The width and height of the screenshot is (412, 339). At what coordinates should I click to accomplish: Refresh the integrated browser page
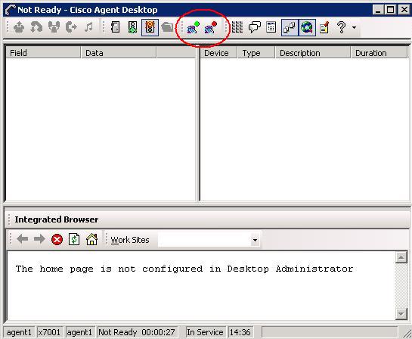coord(74,239)
